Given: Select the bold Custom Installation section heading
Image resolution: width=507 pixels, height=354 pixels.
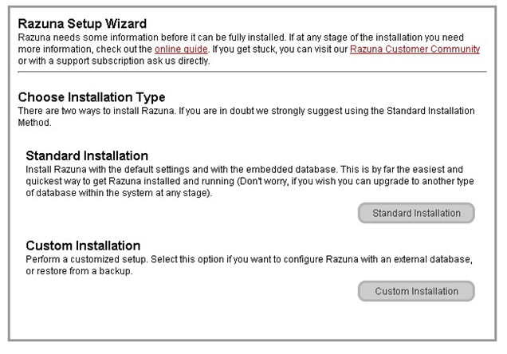Looking at the screenshot, I should click(x=83, y=246).
